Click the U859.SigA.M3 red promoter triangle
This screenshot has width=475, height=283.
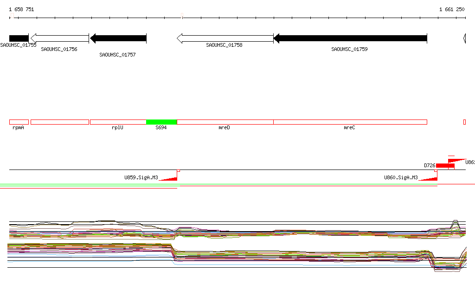pos(168,178)
